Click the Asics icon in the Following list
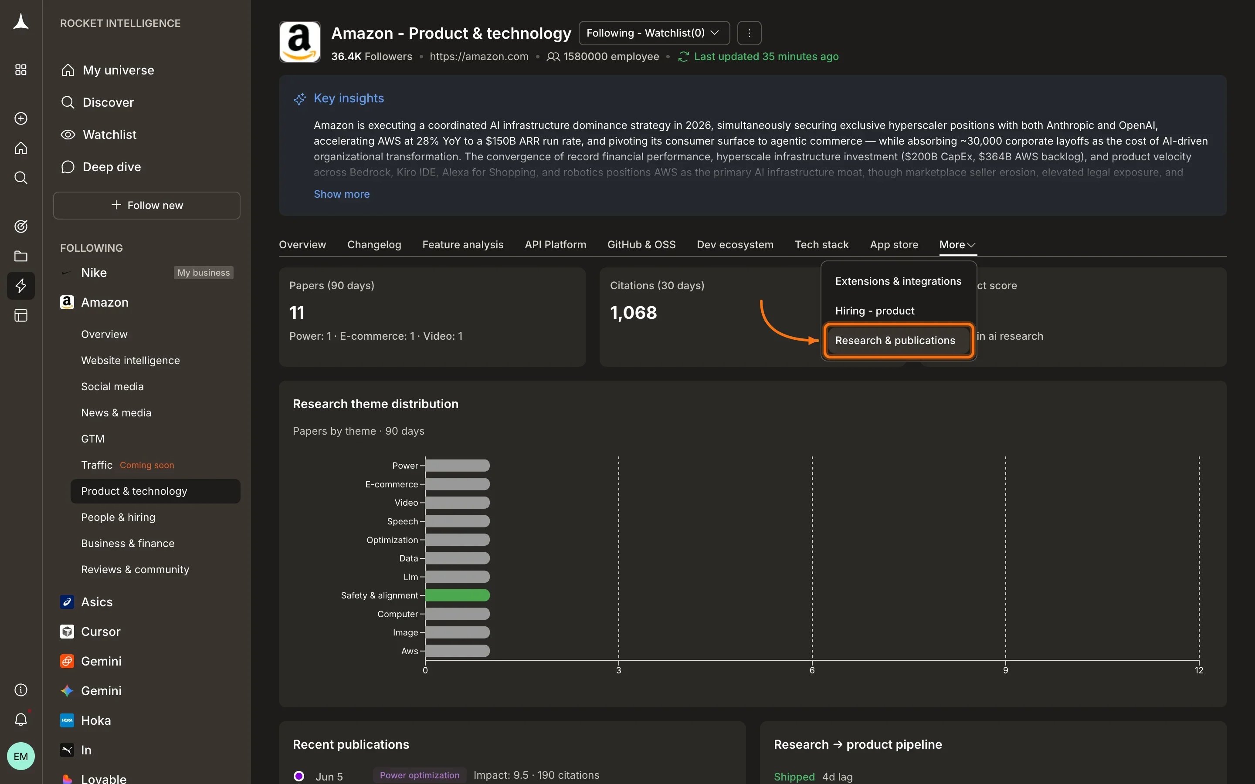1255x784 pixels. [x=67, y=602]
